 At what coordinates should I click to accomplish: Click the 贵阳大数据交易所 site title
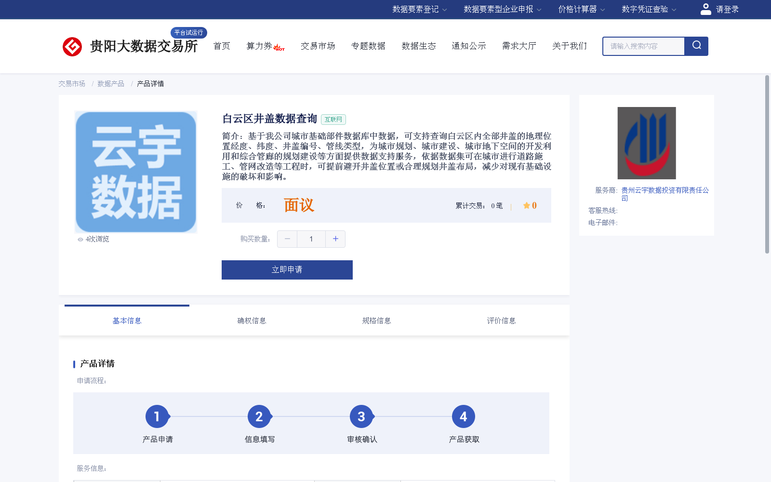pyautogui.click(x=144, y=46)
